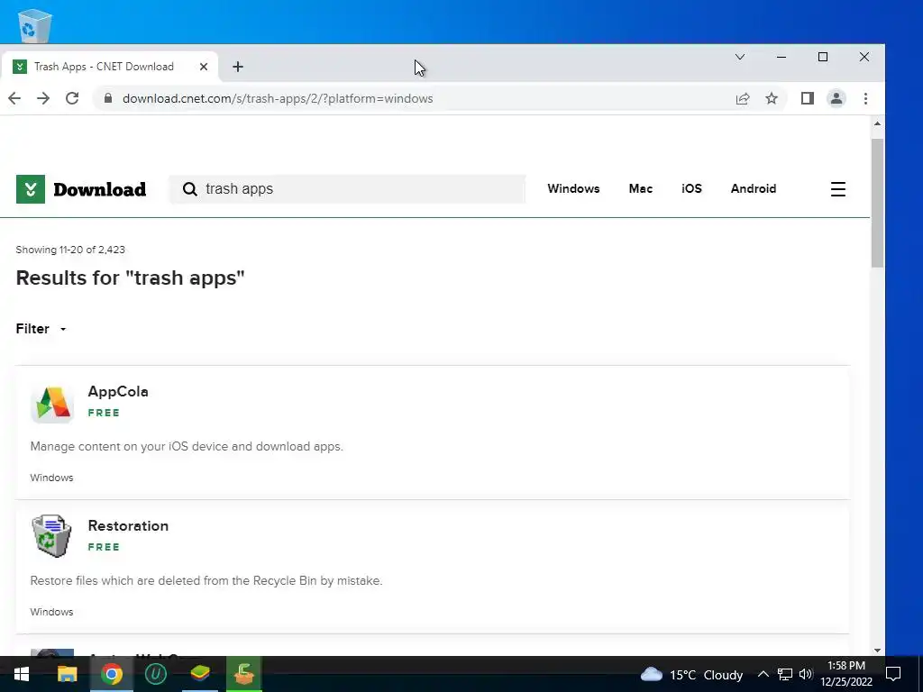Screen dimensions: 923x692
Task: Click the FREE label under Restoration
Action: pyautogui.click(x=104, y=547)
